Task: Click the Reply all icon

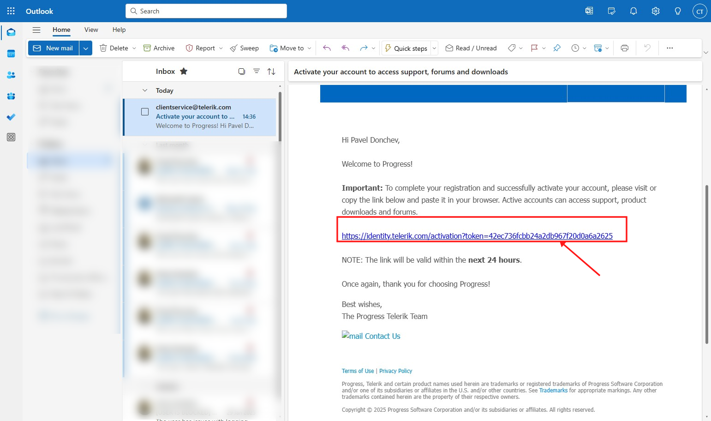Action: 346,48
